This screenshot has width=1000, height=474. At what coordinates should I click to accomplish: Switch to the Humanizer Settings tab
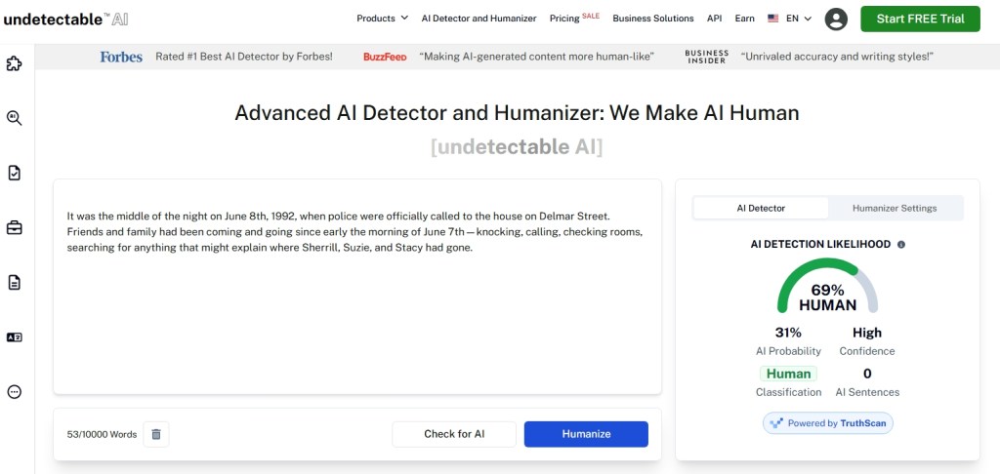coord(895,209)
